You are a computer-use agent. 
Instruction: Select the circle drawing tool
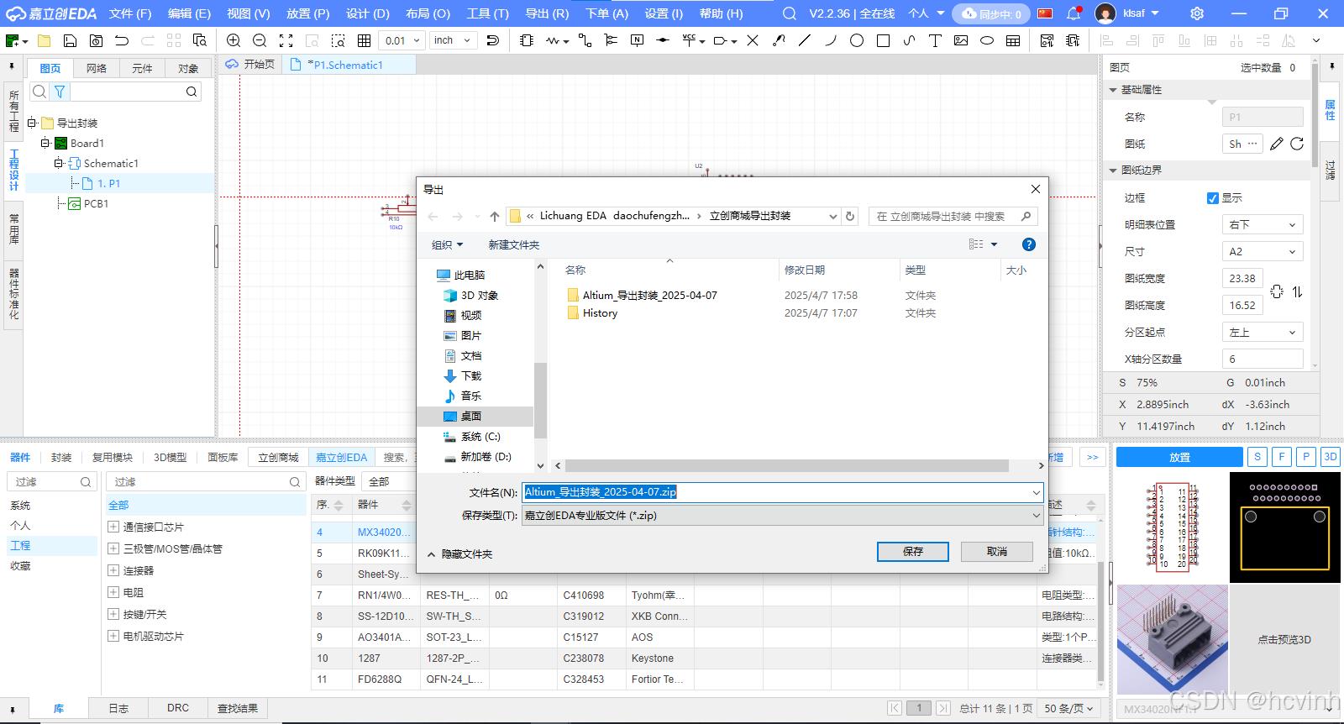[x=856, y=40]
